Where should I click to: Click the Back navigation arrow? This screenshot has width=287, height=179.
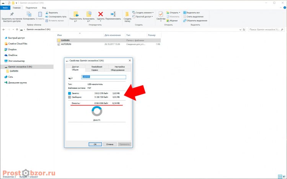4,29
